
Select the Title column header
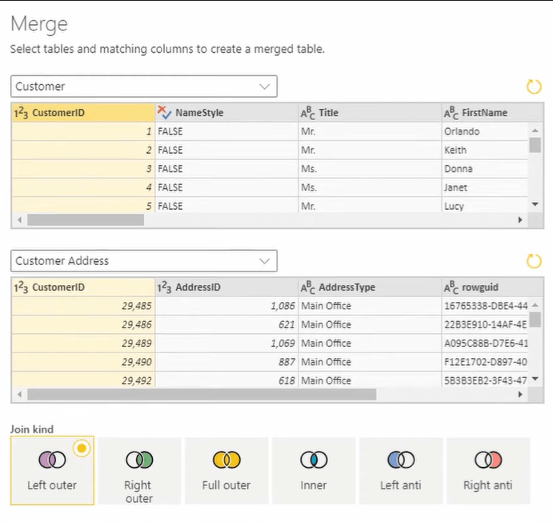[x=370, y=113]
